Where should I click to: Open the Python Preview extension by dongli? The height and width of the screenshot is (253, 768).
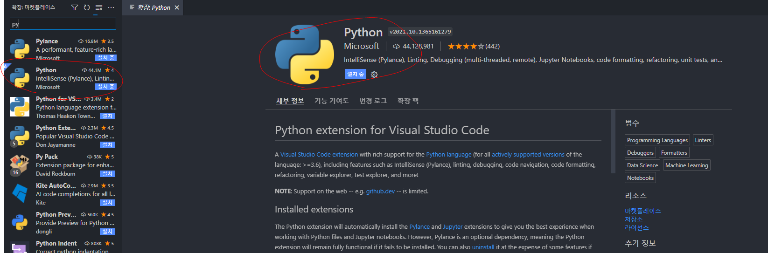pyautogui.click(x=63, y=223)
